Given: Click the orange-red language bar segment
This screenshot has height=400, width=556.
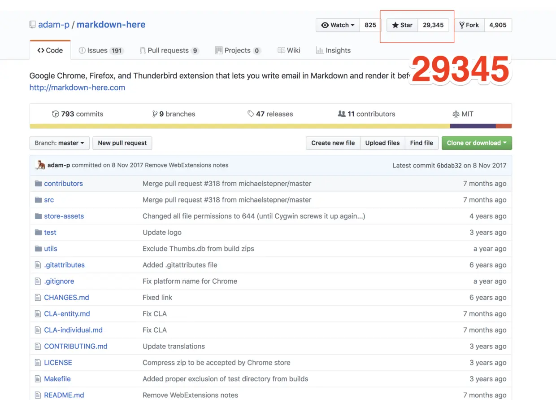Looking at the screenshot, I should [504, 126].
